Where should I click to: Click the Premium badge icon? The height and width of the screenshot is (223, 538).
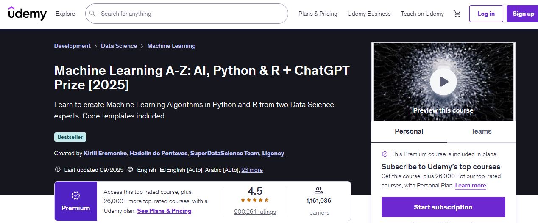pyautogui.click(x=76, y=195)
